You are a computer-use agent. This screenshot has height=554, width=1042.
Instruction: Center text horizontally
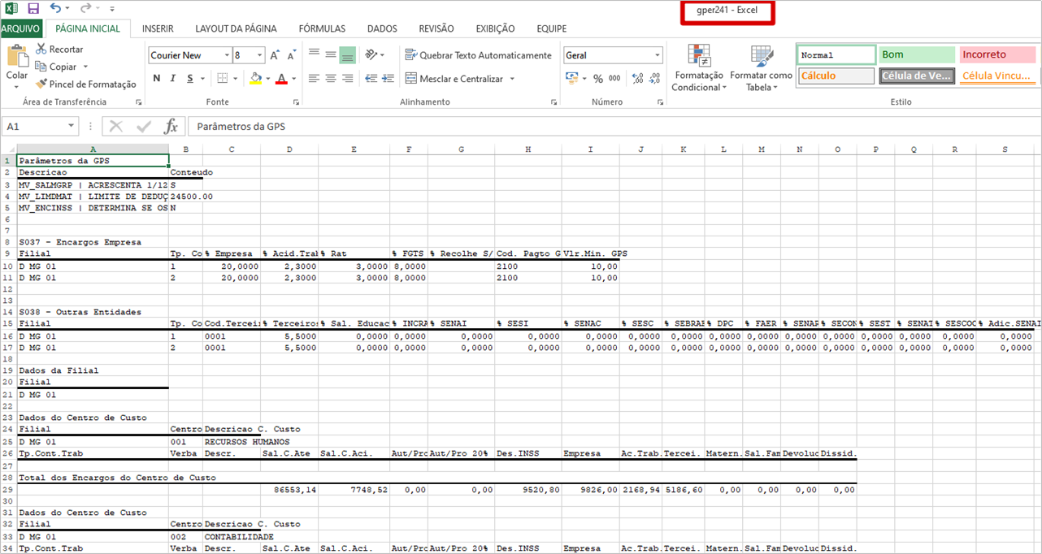(331, 79)
